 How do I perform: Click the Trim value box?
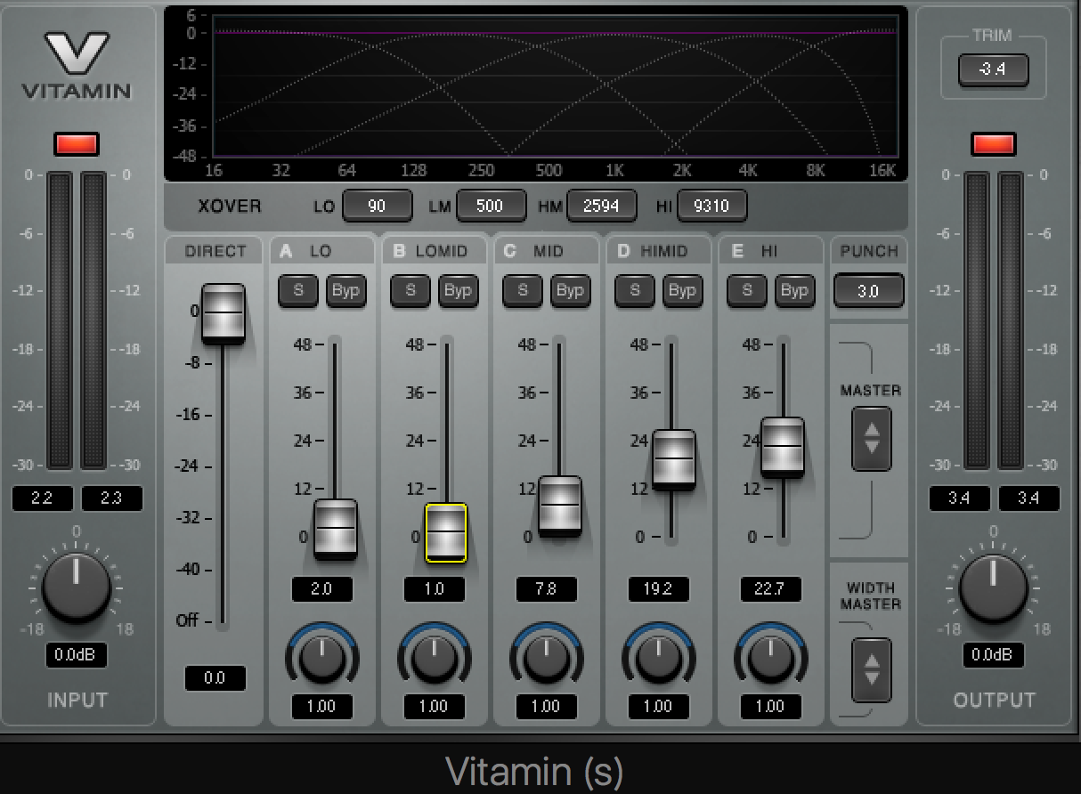[x=993, y=69]
